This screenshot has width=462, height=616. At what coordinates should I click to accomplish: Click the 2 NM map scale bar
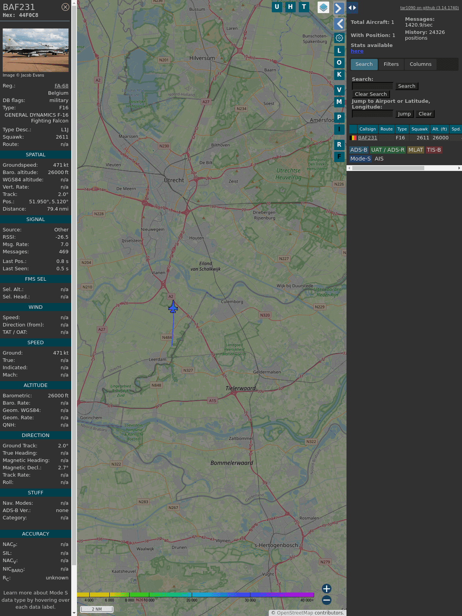tap(97, 609)
